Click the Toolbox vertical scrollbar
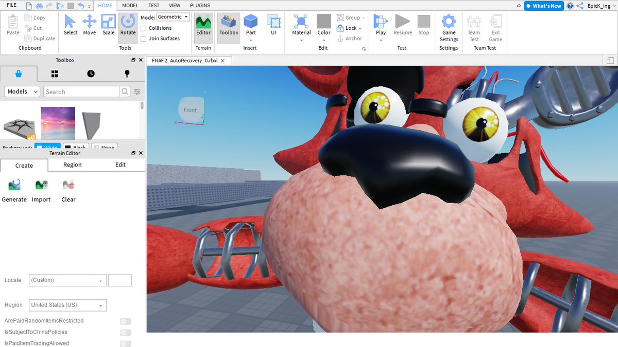The image size is (618, 347). 142,105
